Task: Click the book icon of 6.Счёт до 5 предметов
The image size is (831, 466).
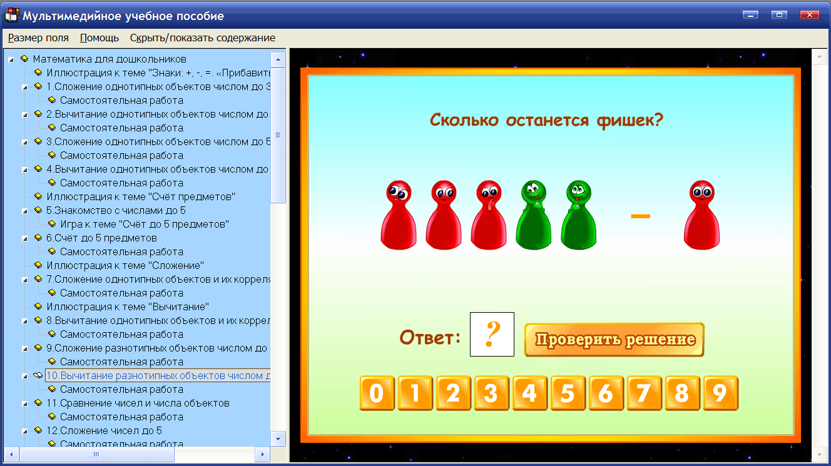Action: click(38, 238)
